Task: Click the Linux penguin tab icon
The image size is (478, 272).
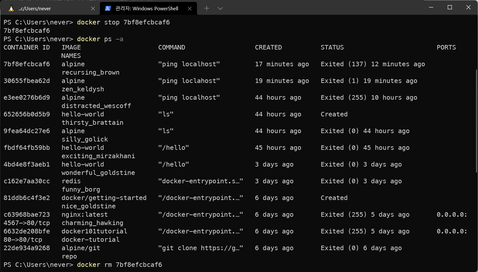Action: point(11,9)
